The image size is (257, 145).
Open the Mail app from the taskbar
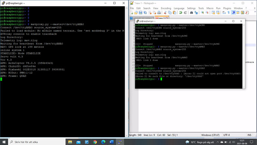78,142
